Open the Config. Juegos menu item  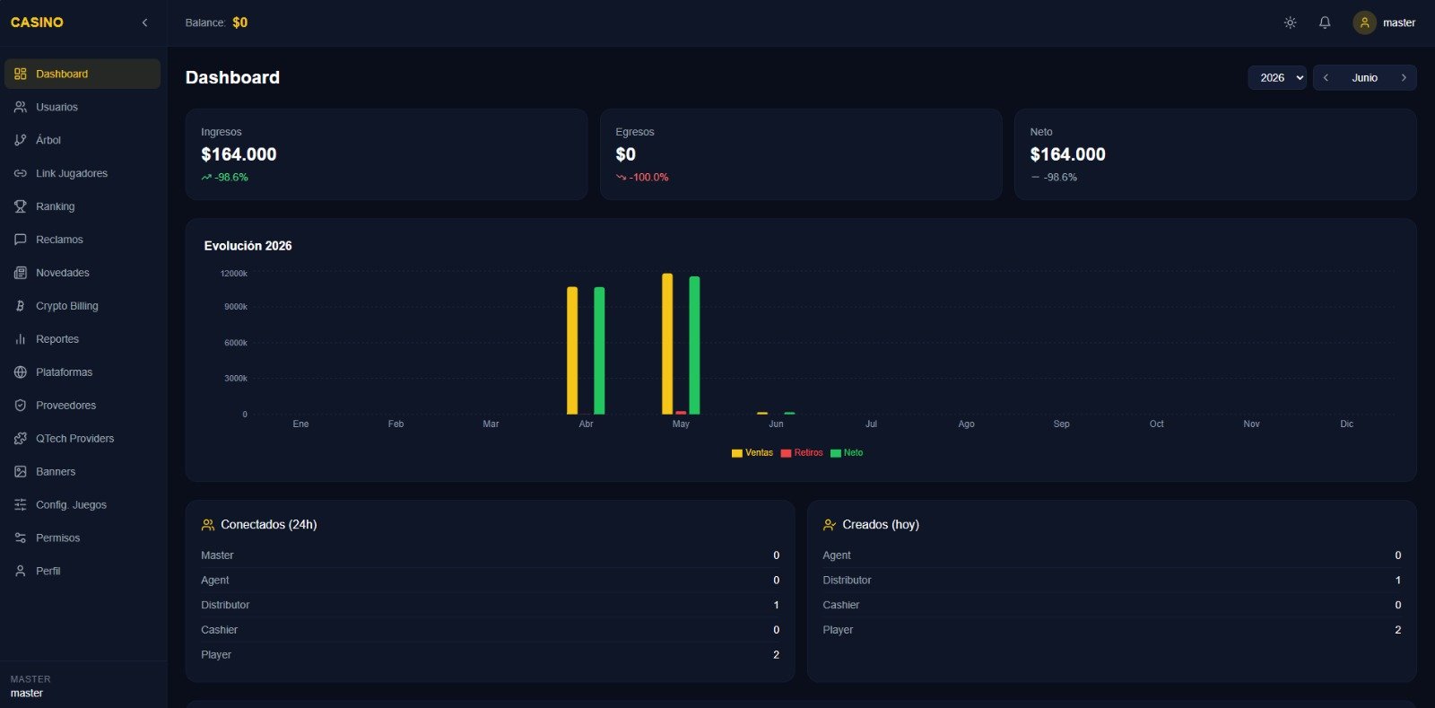(x=83, y=505)
